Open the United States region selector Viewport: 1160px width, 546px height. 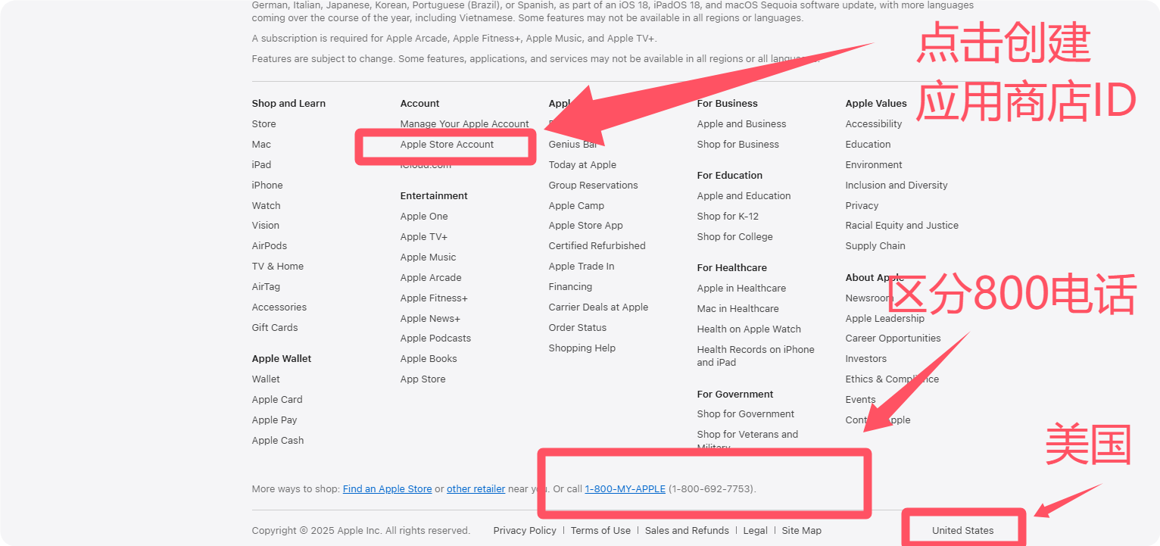[962, 531]
